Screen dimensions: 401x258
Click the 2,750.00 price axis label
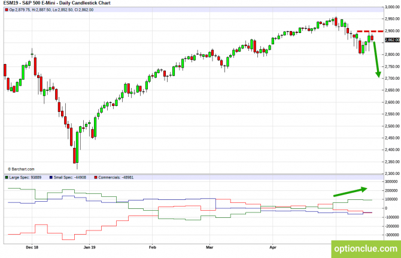[392, 66]
